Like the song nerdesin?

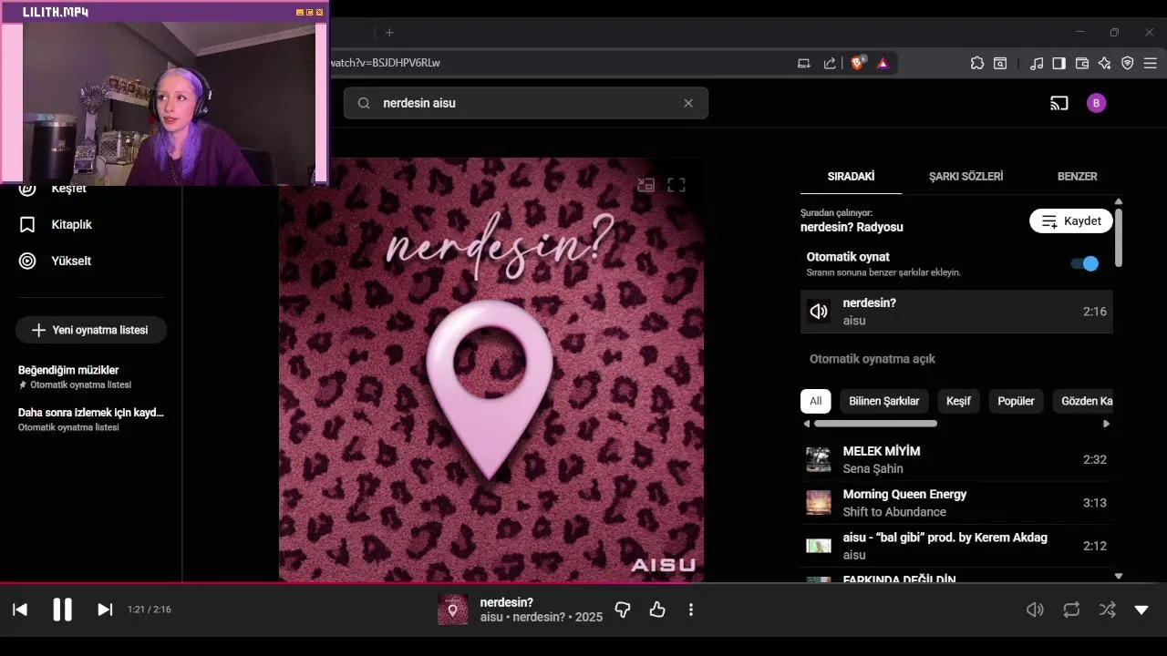(657, 610)
